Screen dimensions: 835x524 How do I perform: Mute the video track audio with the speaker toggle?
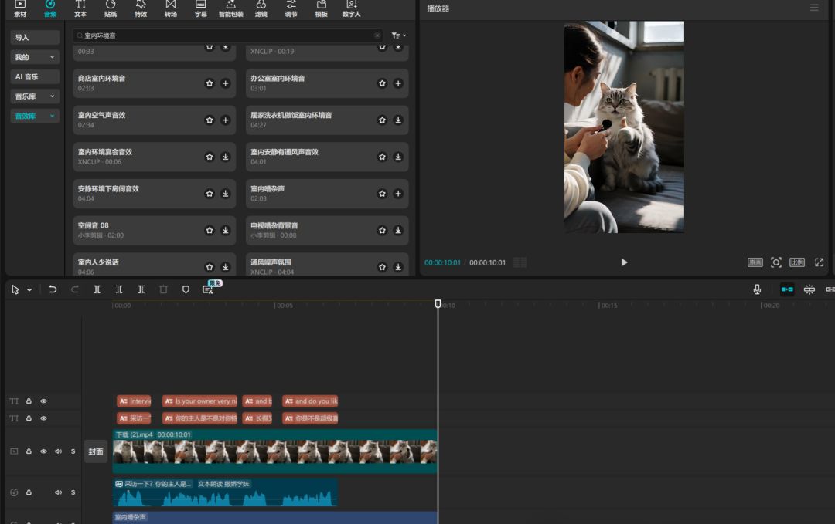(58, 451)
